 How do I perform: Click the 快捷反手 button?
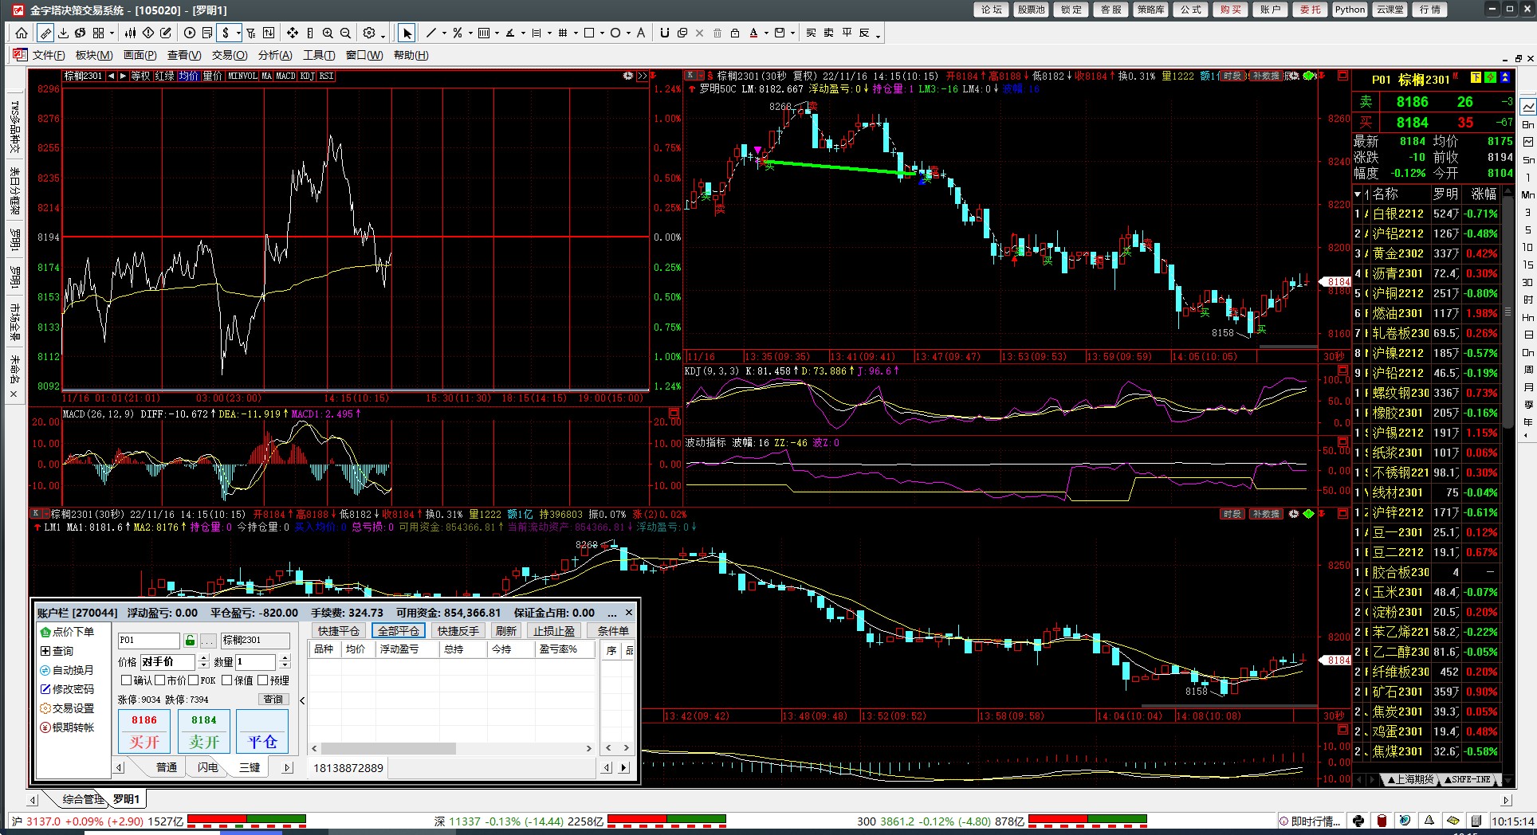pyautogui.click(x=458, y=630)
